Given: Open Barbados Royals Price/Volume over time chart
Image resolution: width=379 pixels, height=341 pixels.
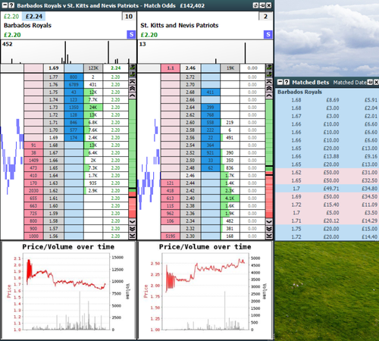Looking at the screenshot, I should [x=68, y=290].
